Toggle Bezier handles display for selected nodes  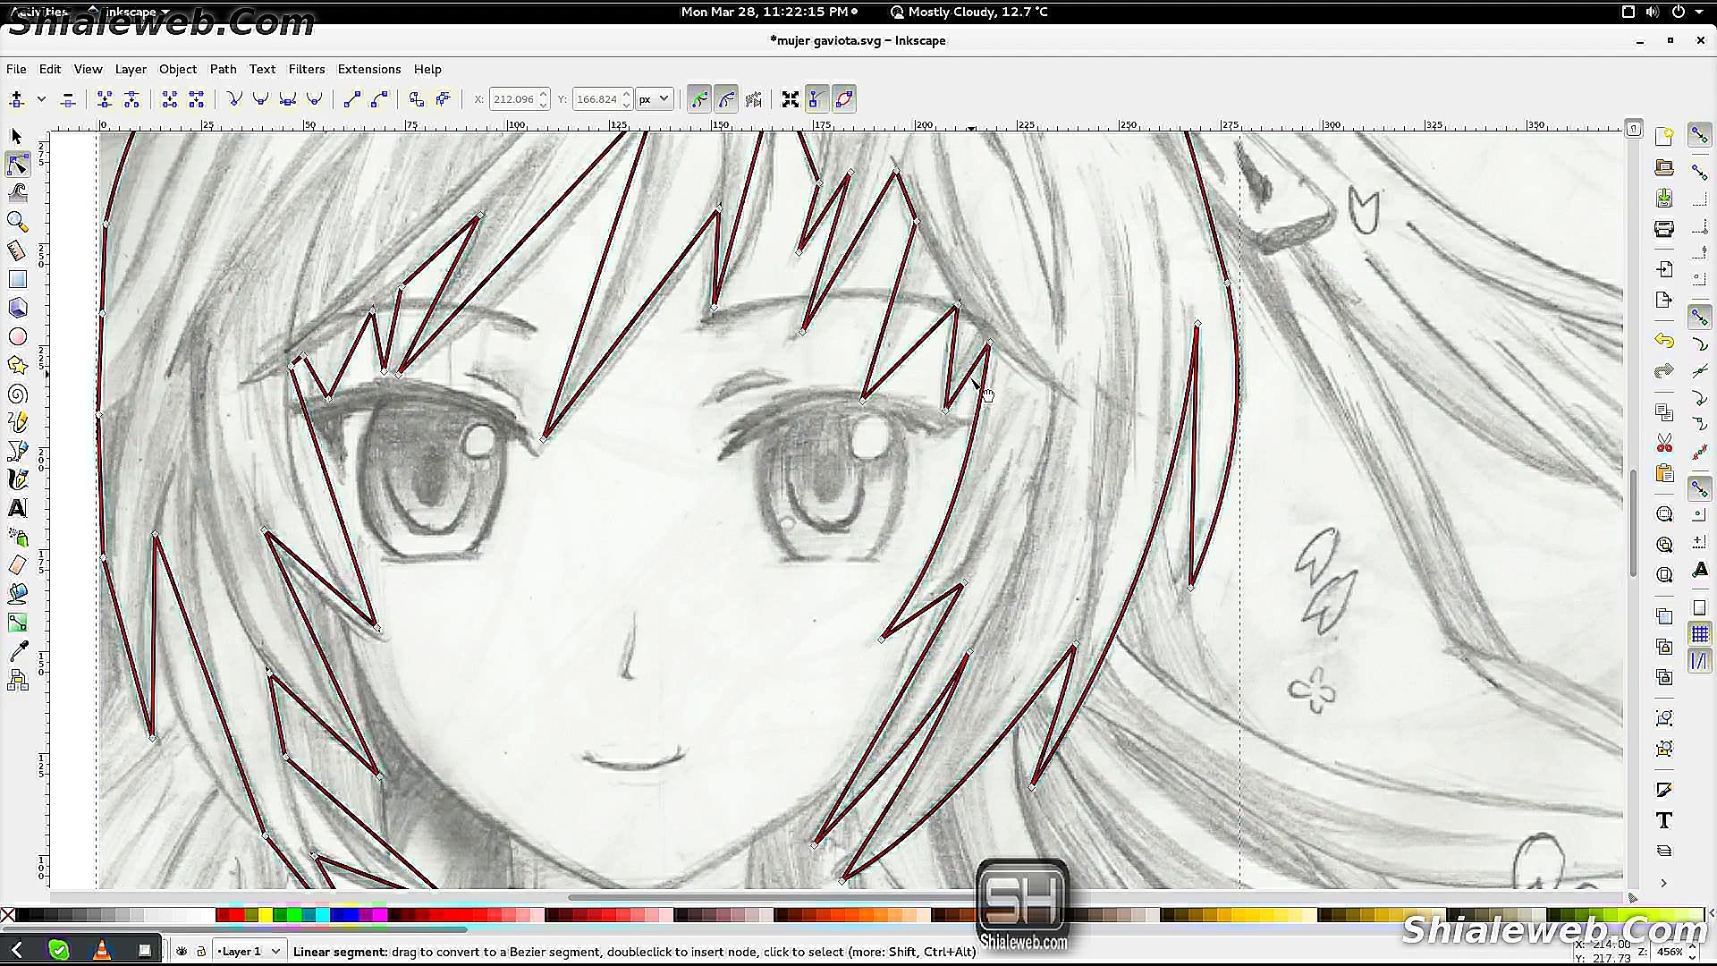[816, 98]
